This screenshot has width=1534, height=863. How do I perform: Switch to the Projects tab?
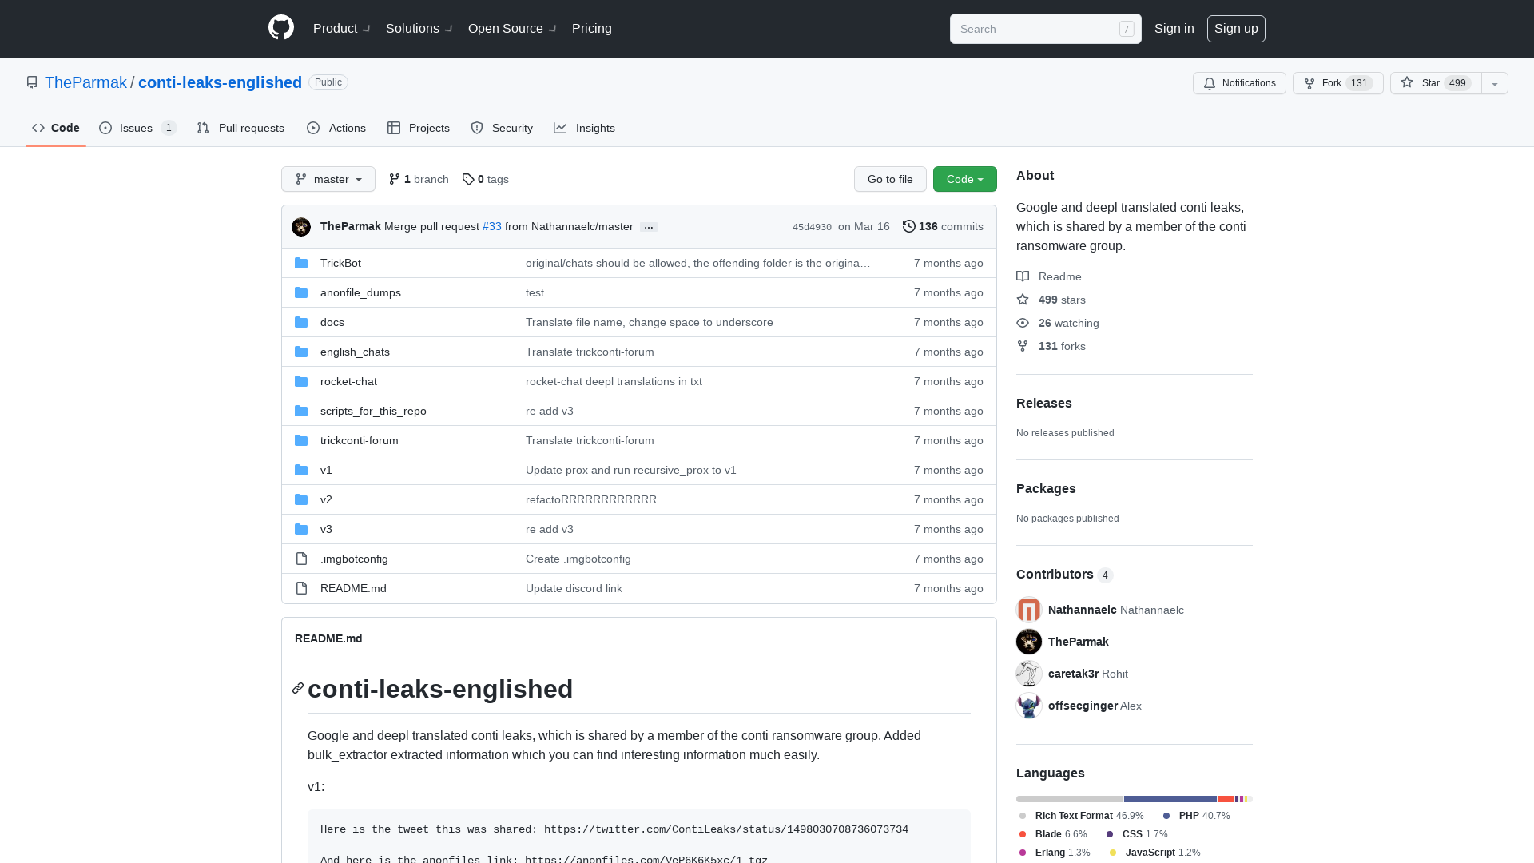point(419,128)
